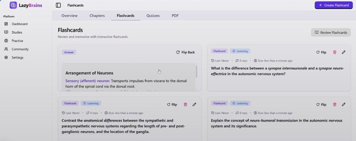
Task: Click Last: Never on the synapse card
Action: 220,61
